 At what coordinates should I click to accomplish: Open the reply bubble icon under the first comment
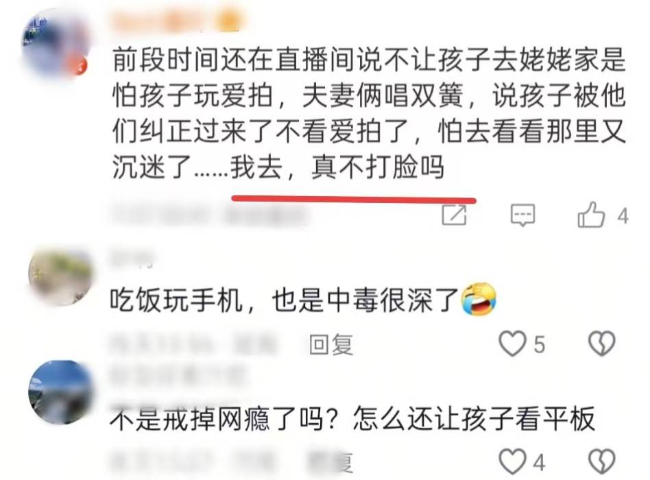click(x=522, y=215)
